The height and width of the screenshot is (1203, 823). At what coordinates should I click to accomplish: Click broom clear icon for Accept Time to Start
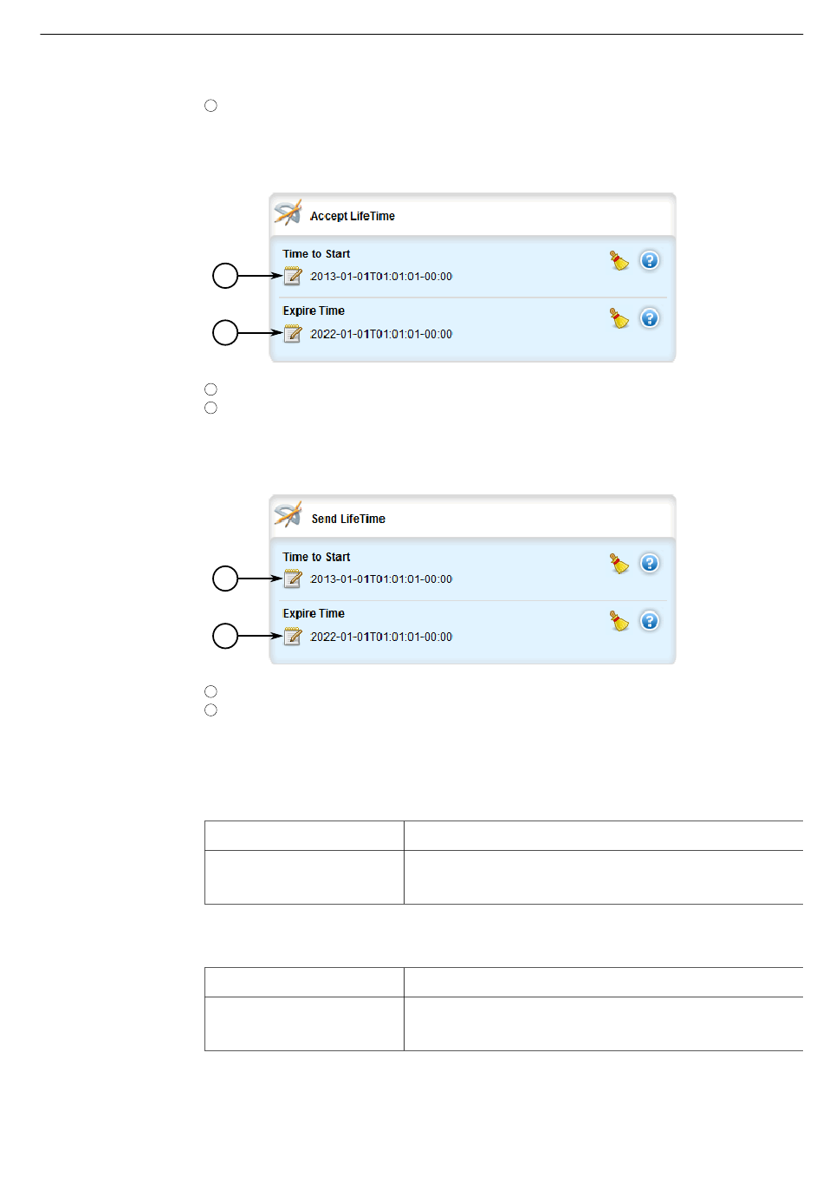619,260
